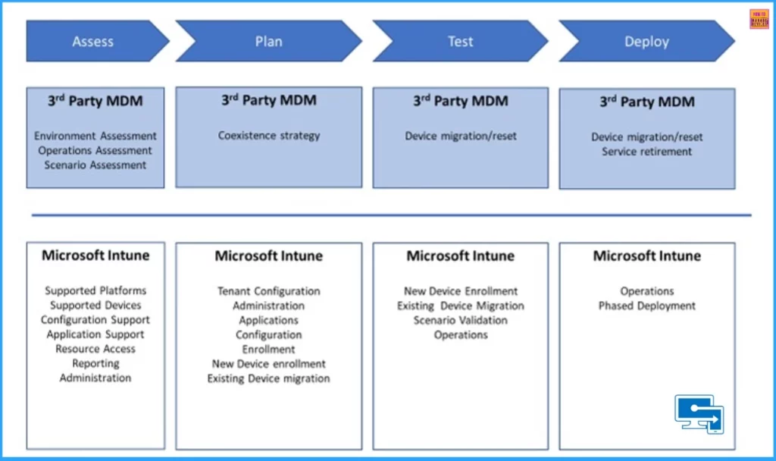Image resolution: width=776 pixels, height=461 pixels.
Task: Select the Assess phase arrow
Action: click(98, 41)
